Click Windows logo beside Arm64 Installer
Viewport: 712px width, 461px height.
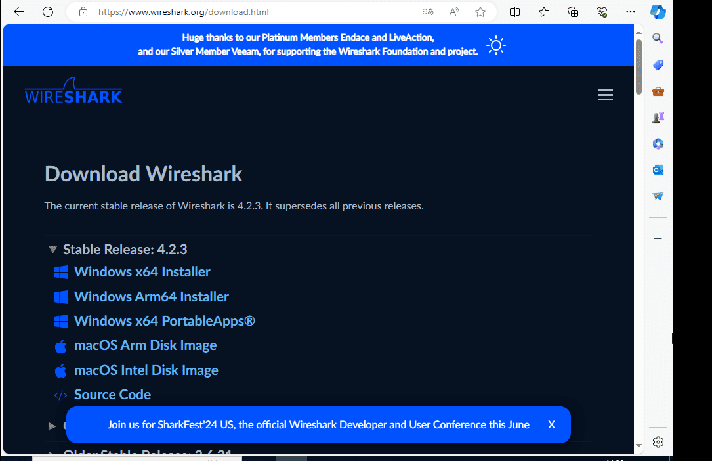pos(60,297)
